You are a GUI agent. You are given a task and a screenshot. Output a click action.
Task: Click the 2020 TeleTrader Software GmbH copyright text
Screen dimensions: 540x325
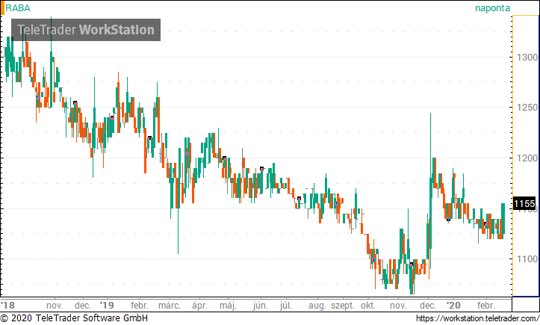point(75,318)
